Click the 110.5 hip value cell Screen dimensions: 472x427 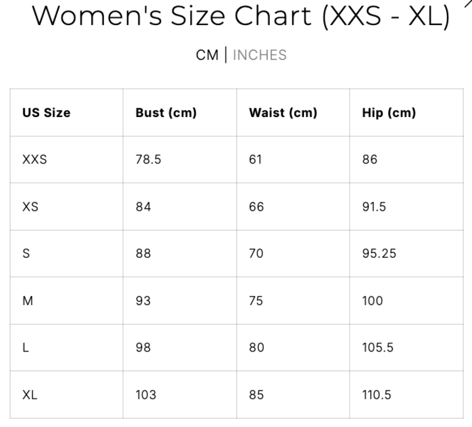click(376, 395)
